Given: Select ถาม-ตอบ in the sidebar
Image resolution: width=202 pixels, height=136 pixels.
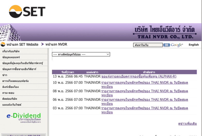Looking at the screenshot, I should point(8,93).
